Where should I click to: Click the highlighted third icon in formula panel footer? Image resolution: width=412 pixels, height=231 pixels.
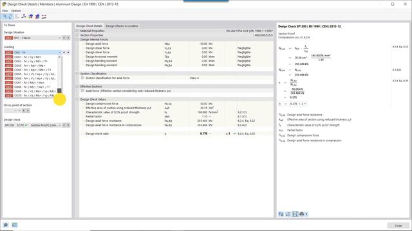point(295,214)
